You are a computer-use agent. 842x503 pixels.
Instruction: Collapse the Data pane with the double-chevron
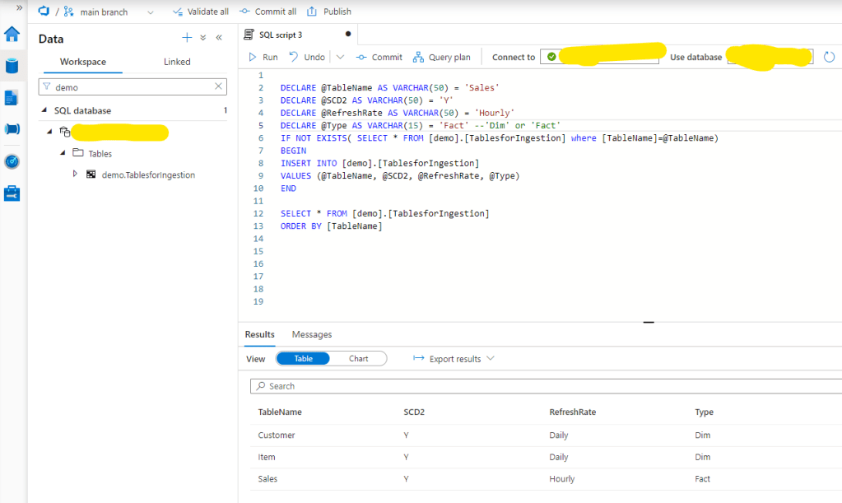[x=218, y=37]
